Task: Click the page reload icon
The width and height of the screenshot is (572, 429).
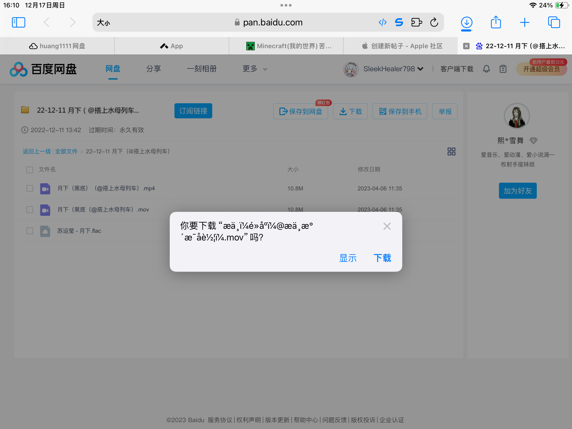Action: point(434,23)
